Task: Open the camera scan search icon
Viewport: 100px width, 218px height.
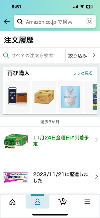Action: point(89,21)
